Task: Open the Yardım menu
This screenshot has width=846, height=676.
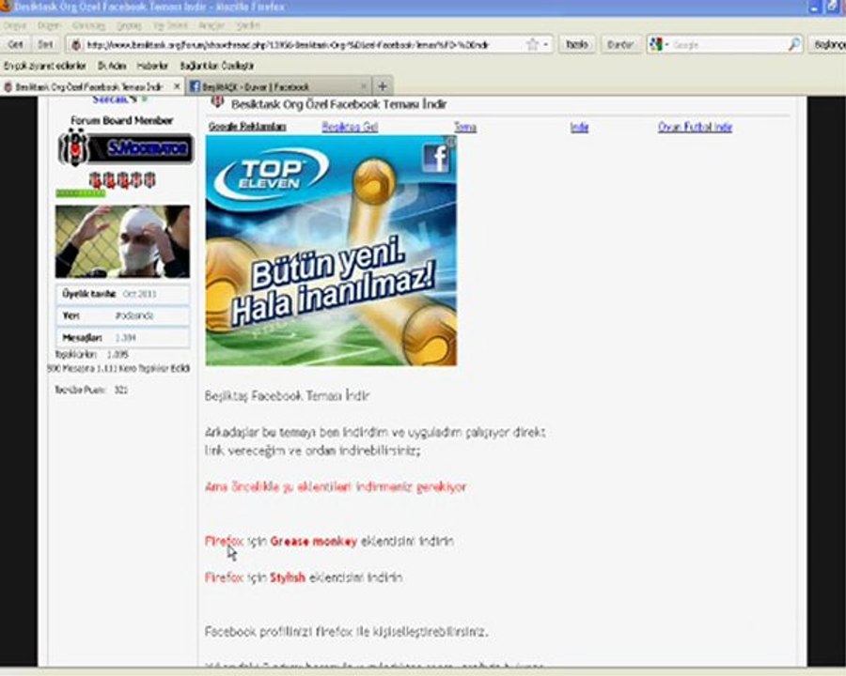Action: (x=247, y=25)
